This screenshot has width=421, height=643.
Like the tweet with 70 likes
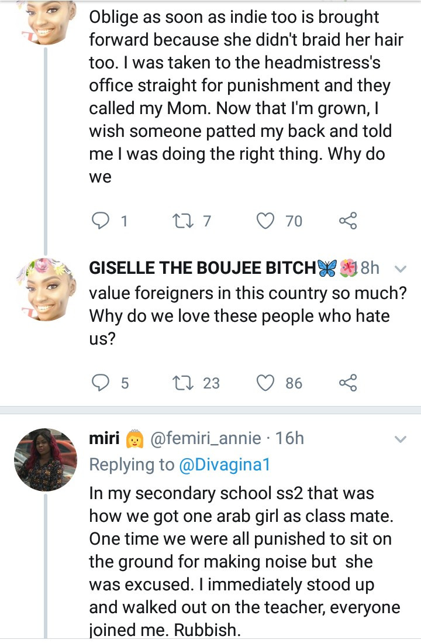[x=265, y=221]
